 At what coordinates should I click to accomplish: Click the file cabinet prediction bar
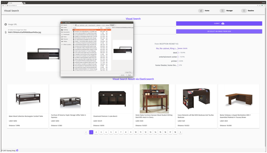(180, 48)
